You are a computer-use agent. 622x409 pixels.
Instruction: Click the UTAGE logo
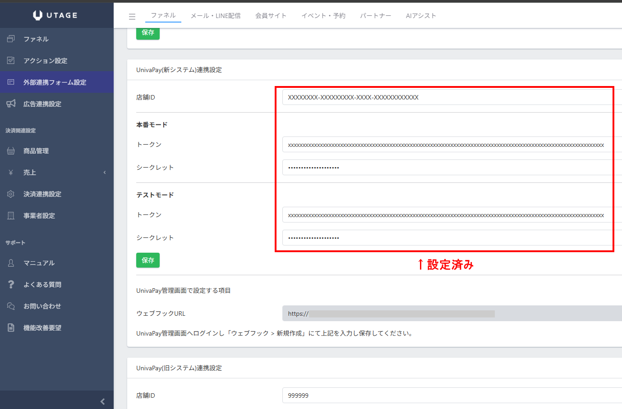point(55,15)
